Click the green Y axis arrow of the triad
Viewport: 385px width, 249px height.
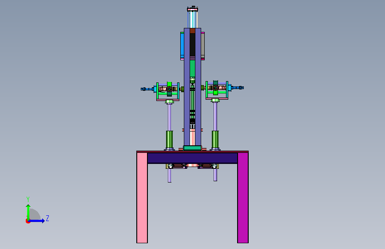[x=28, y=212]
